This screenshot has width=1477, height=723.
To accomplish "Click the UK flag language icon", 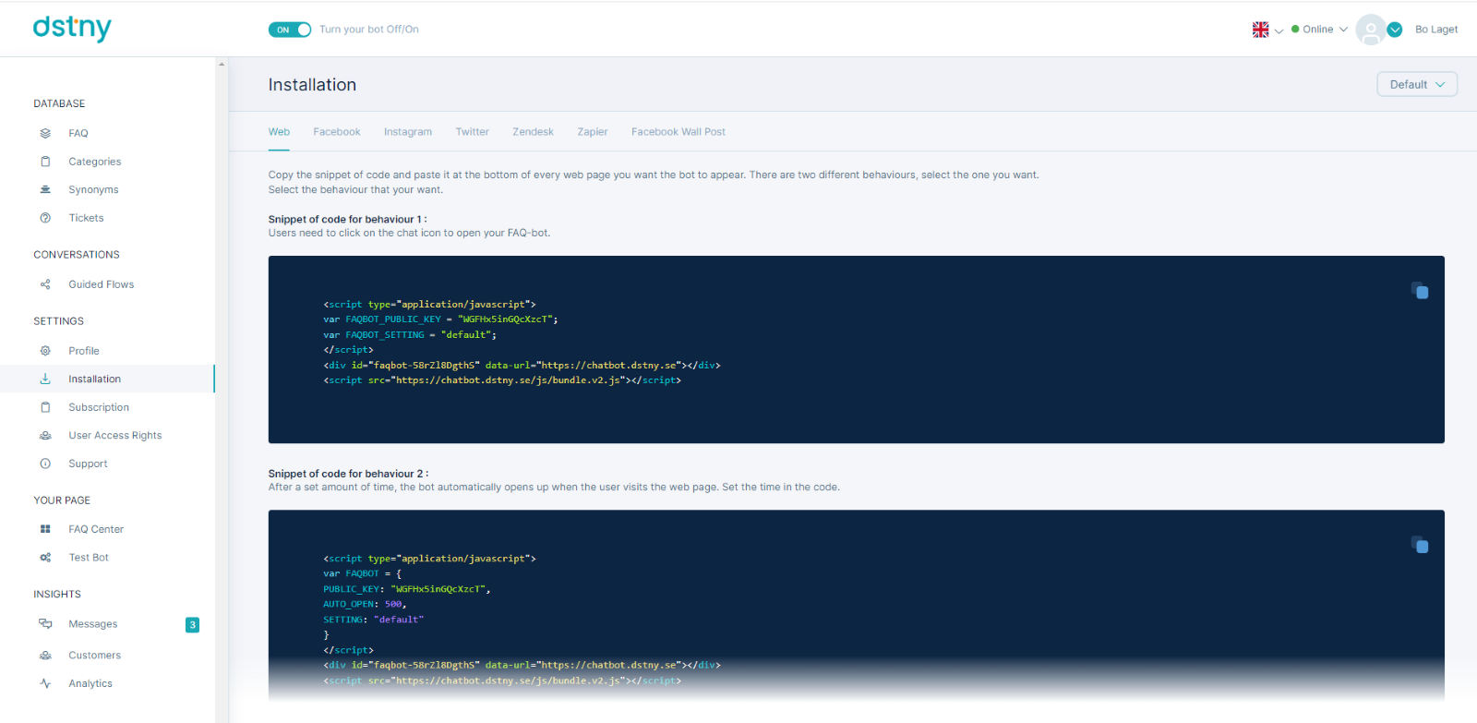I will (x=1260, y=30).
